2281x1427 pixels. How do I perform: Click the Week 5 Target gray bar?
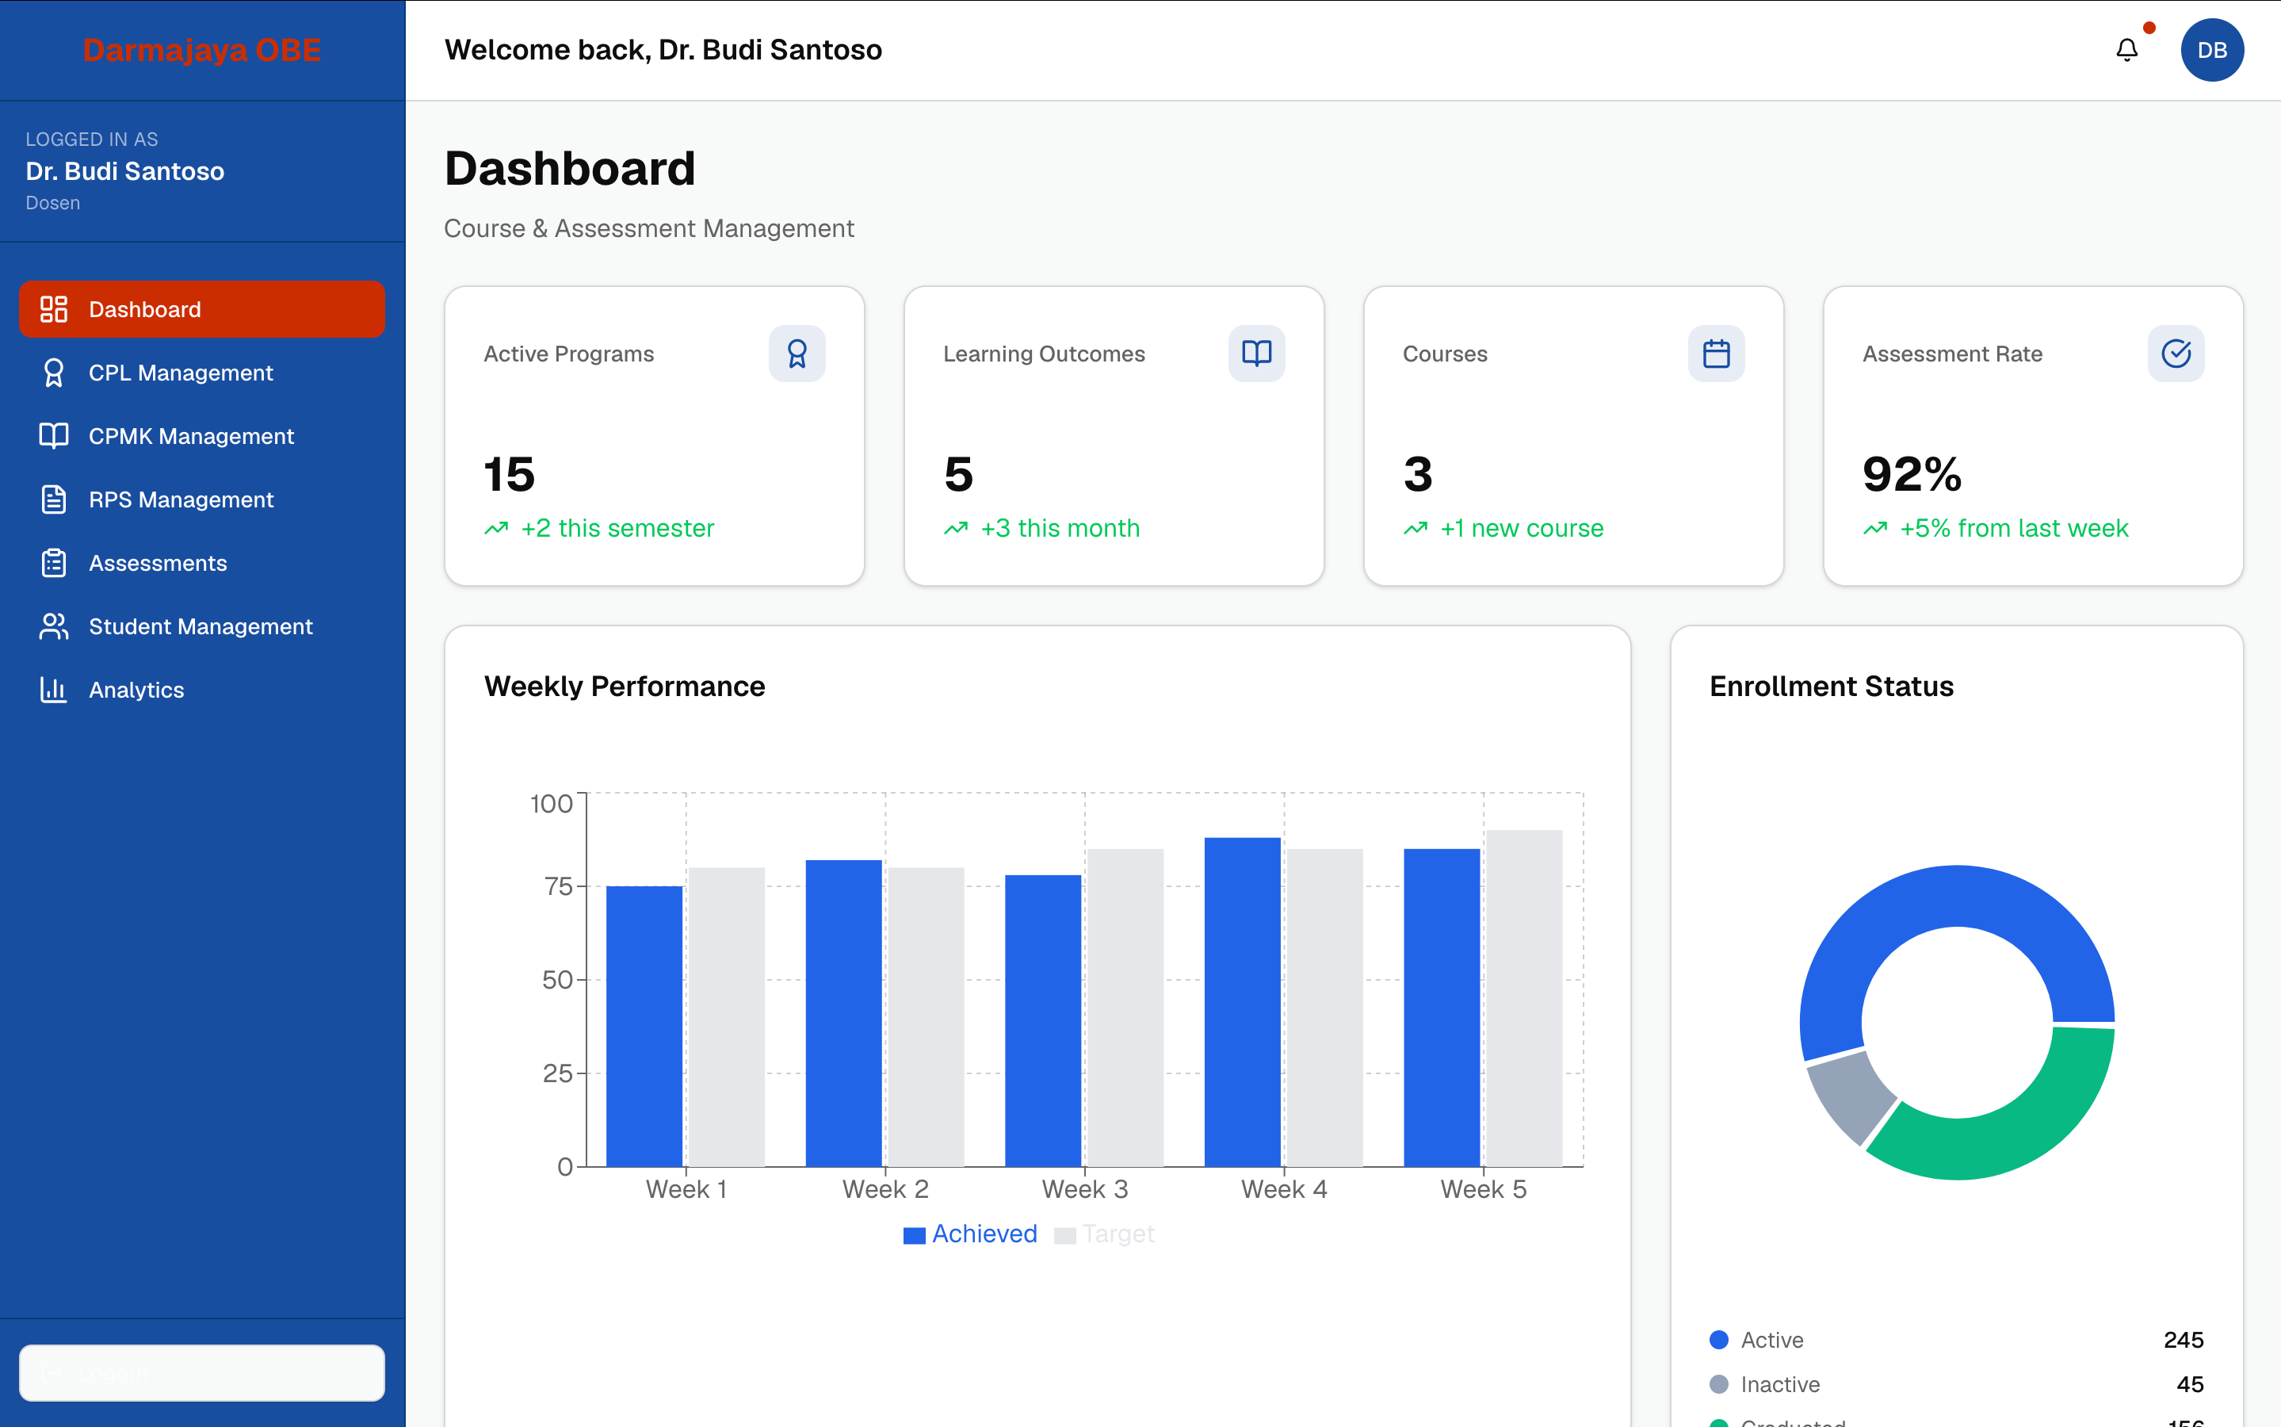[x=1523, y=997]
